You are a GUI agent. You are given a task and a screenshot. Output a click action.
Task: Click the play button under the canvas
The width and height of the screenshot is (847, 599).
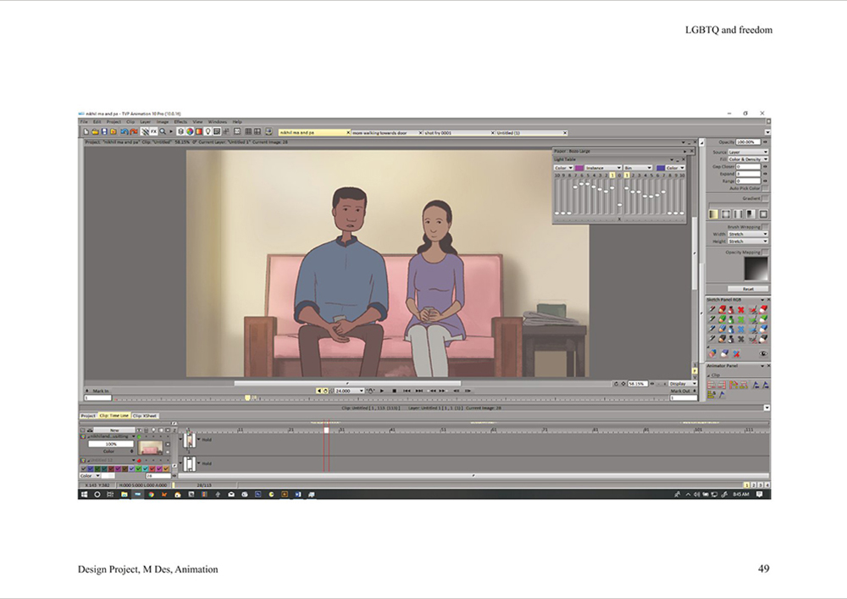382,391
